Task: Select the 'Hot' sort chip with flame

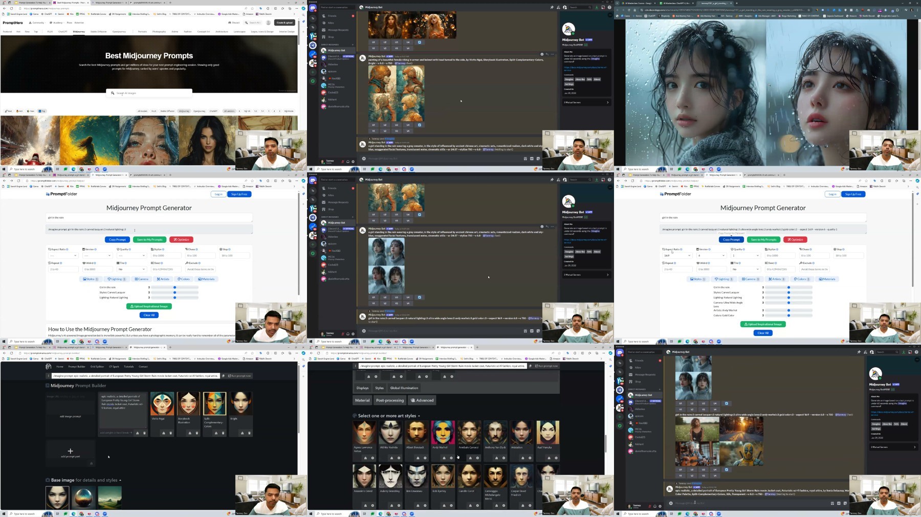Action: pyautogui.click(x=20, y=111)
